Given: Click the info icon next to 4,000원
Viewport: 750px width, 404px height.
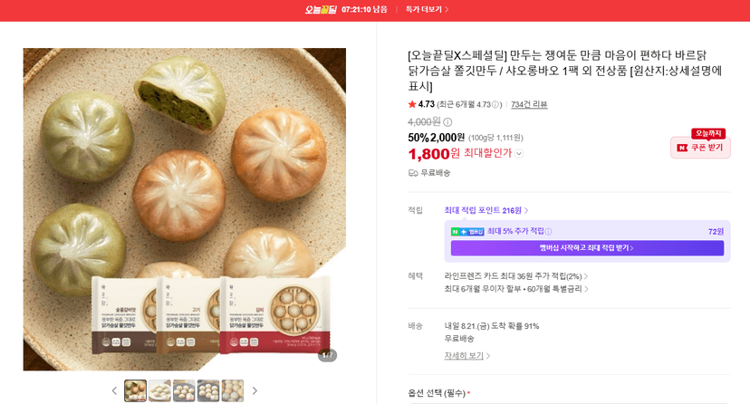Looking at the screenshot, I should tap(447, 122).
